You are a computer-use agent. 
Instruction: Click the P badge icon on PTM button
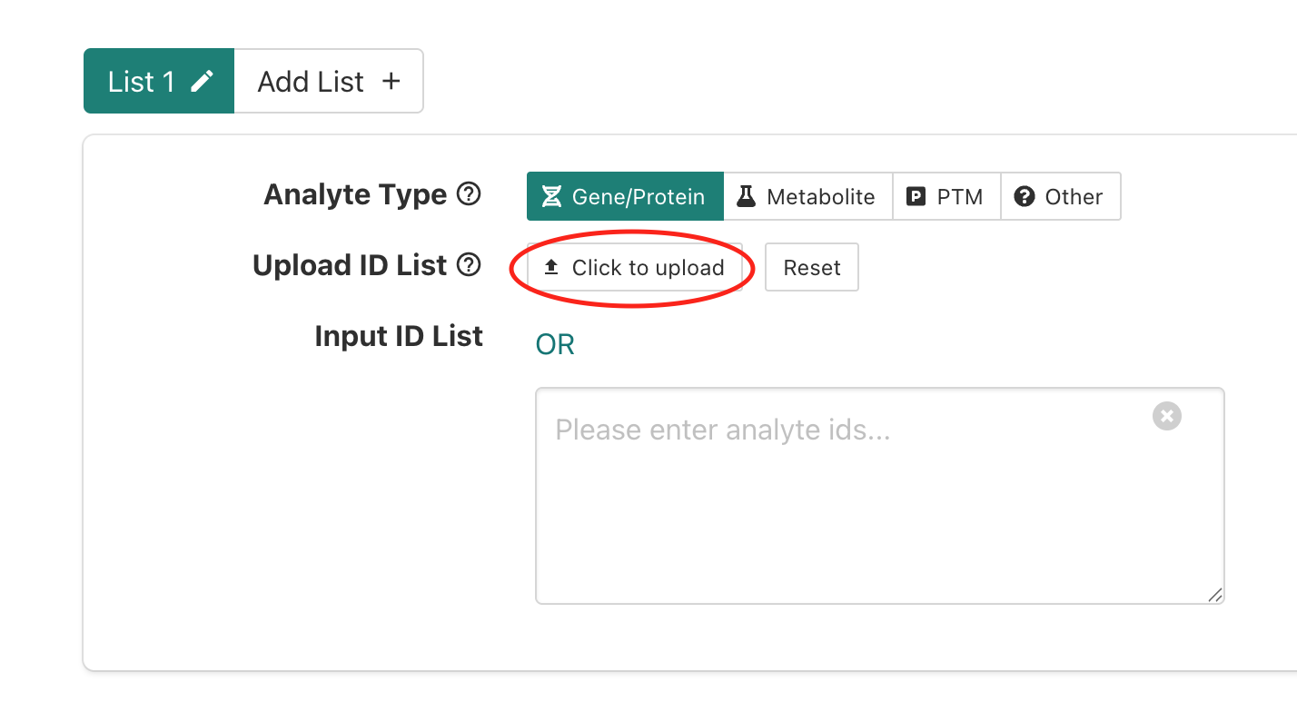tap(915, 195)
